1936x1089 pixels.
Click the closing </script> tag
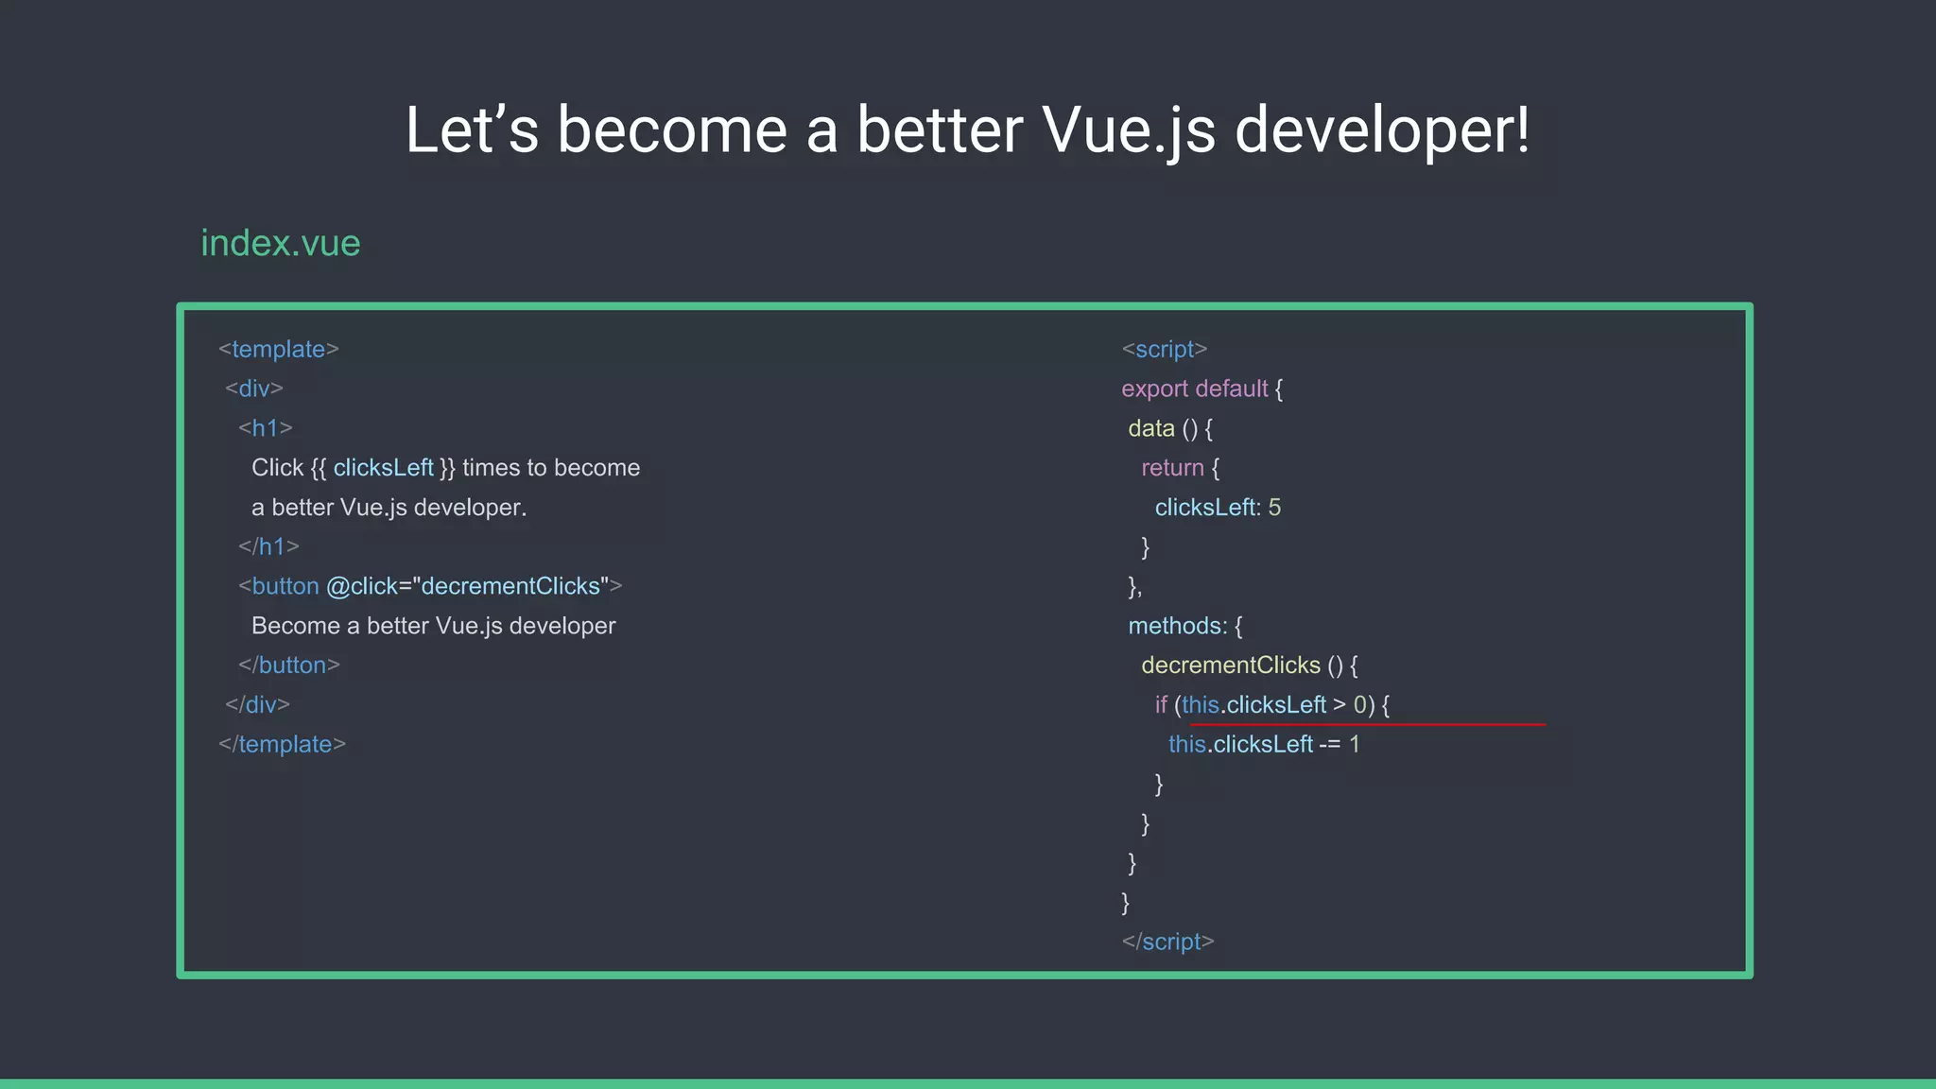point(1167,942)
